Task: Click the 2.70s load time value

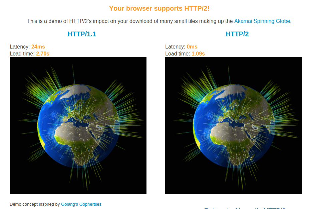Action: click(x=43, y=53)
